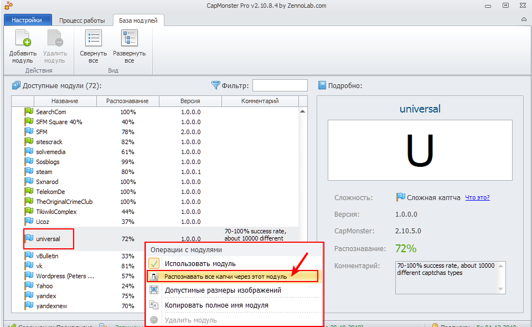Click the flag icon next to solvemedia
532x327 pixels.
(x=29, y=152)
